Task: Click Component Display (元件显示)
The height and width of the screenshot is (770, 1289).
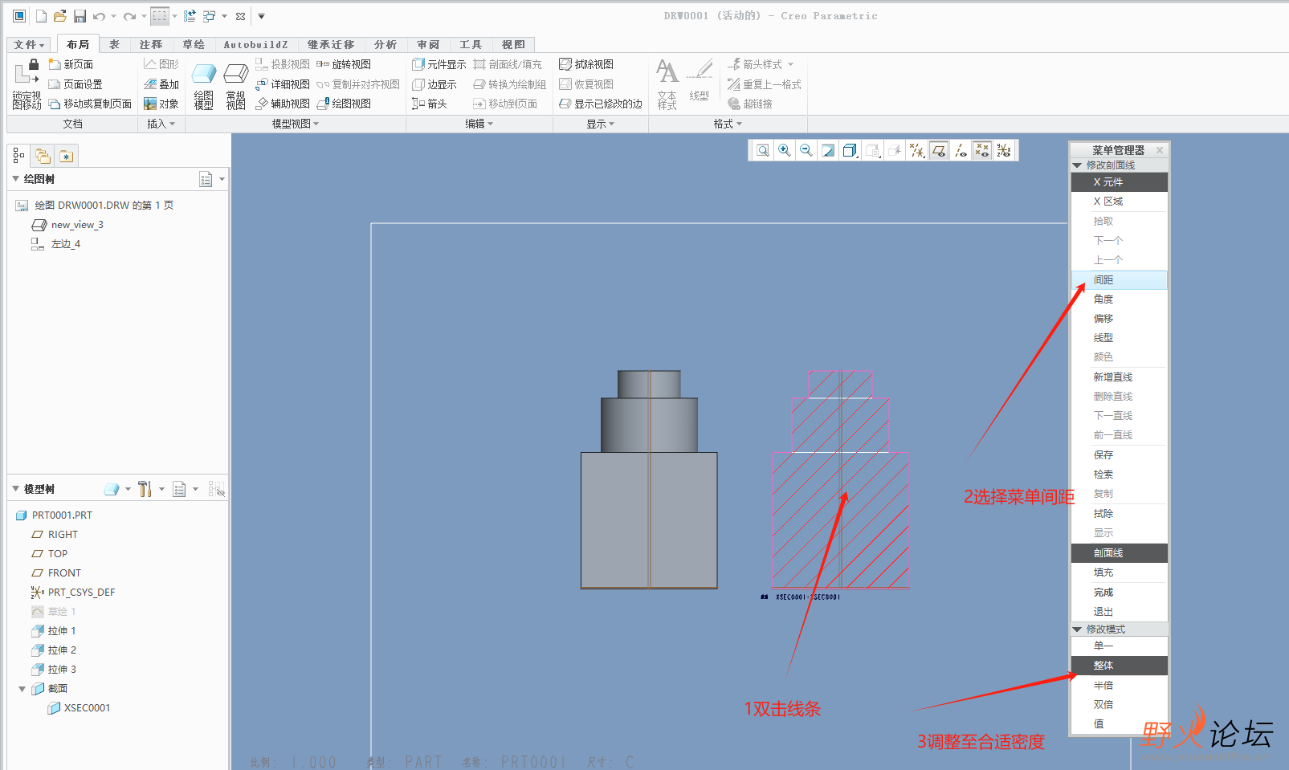Action: click(x=439, y=64)
